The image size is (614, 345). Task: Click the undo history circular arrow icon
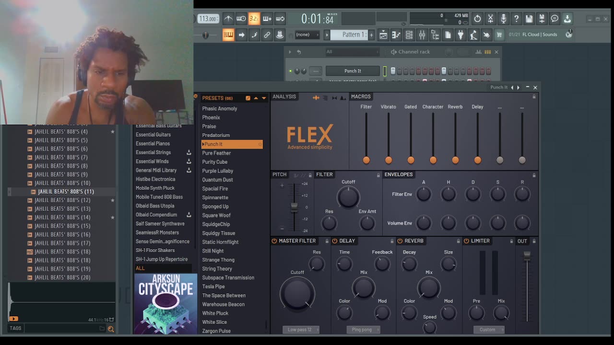pos(477,19)
